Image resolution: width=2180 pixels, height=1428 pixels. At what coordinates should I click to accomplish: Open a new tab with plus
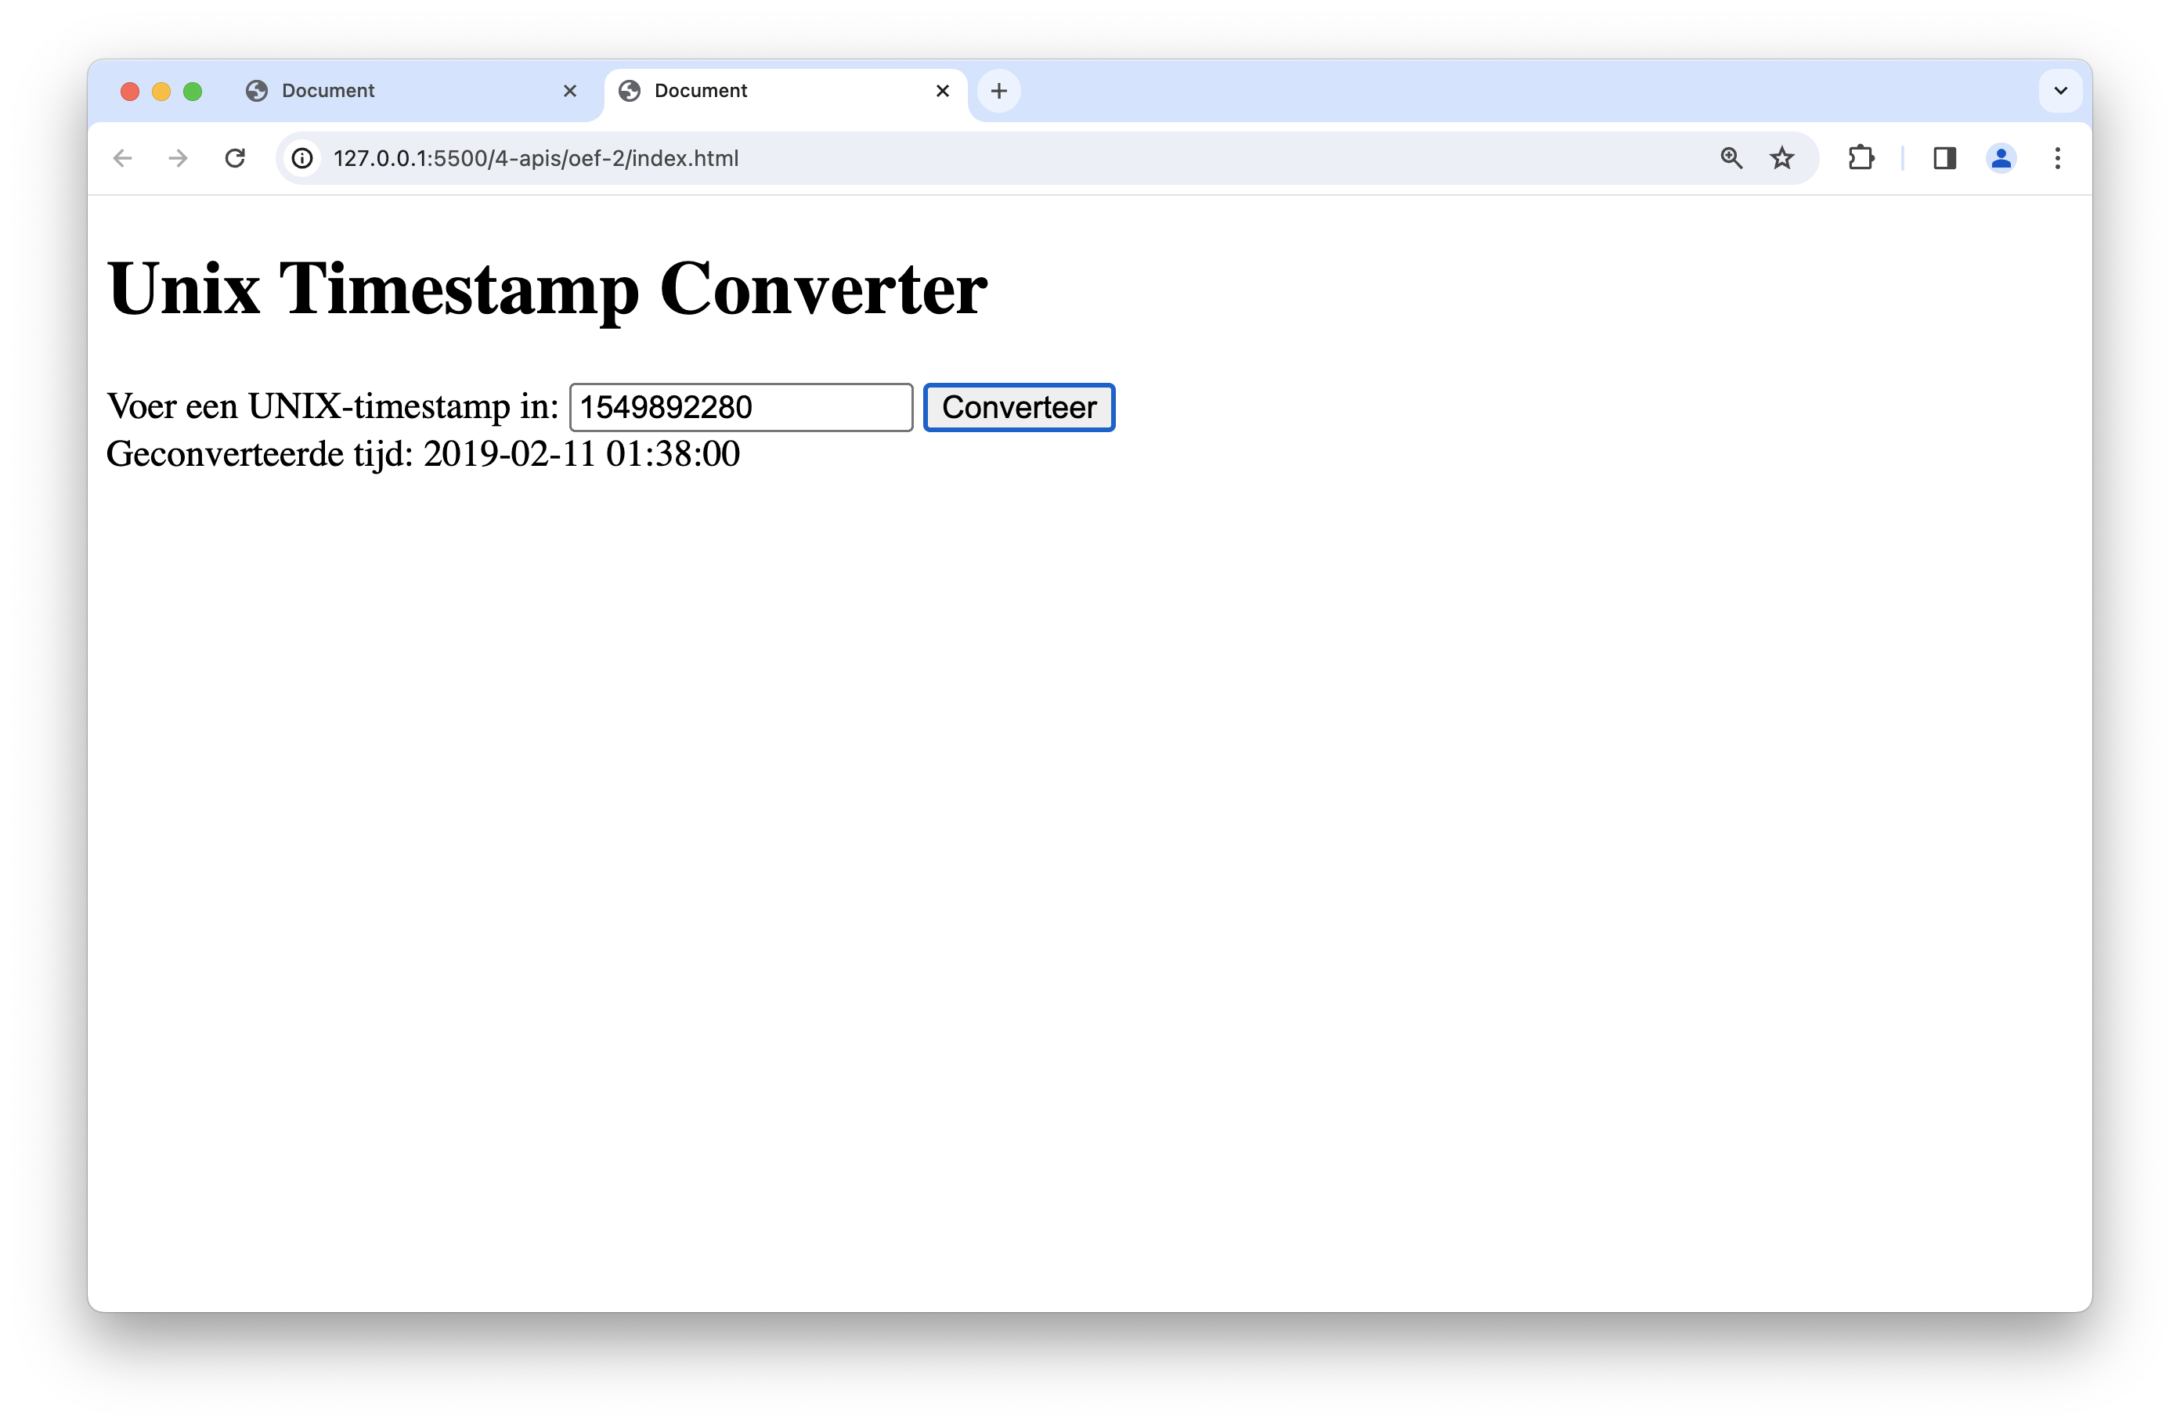pyautogui.click(x=999, y=91)
